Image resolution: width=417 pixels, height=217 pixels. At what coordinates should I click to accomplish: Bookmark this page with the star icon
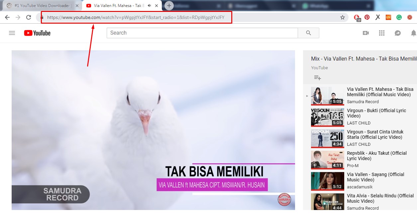click(x=343, y=17)
